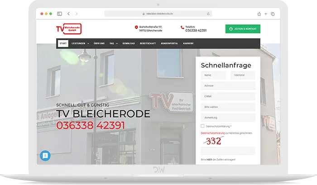Click the TV BLEICHERODE headline text
This screenshot has width=317, height=185.
coord(103,114)
